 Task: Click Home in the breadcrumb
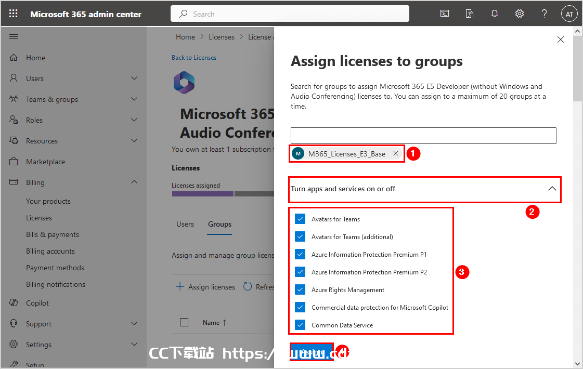(x=186, y=37)
